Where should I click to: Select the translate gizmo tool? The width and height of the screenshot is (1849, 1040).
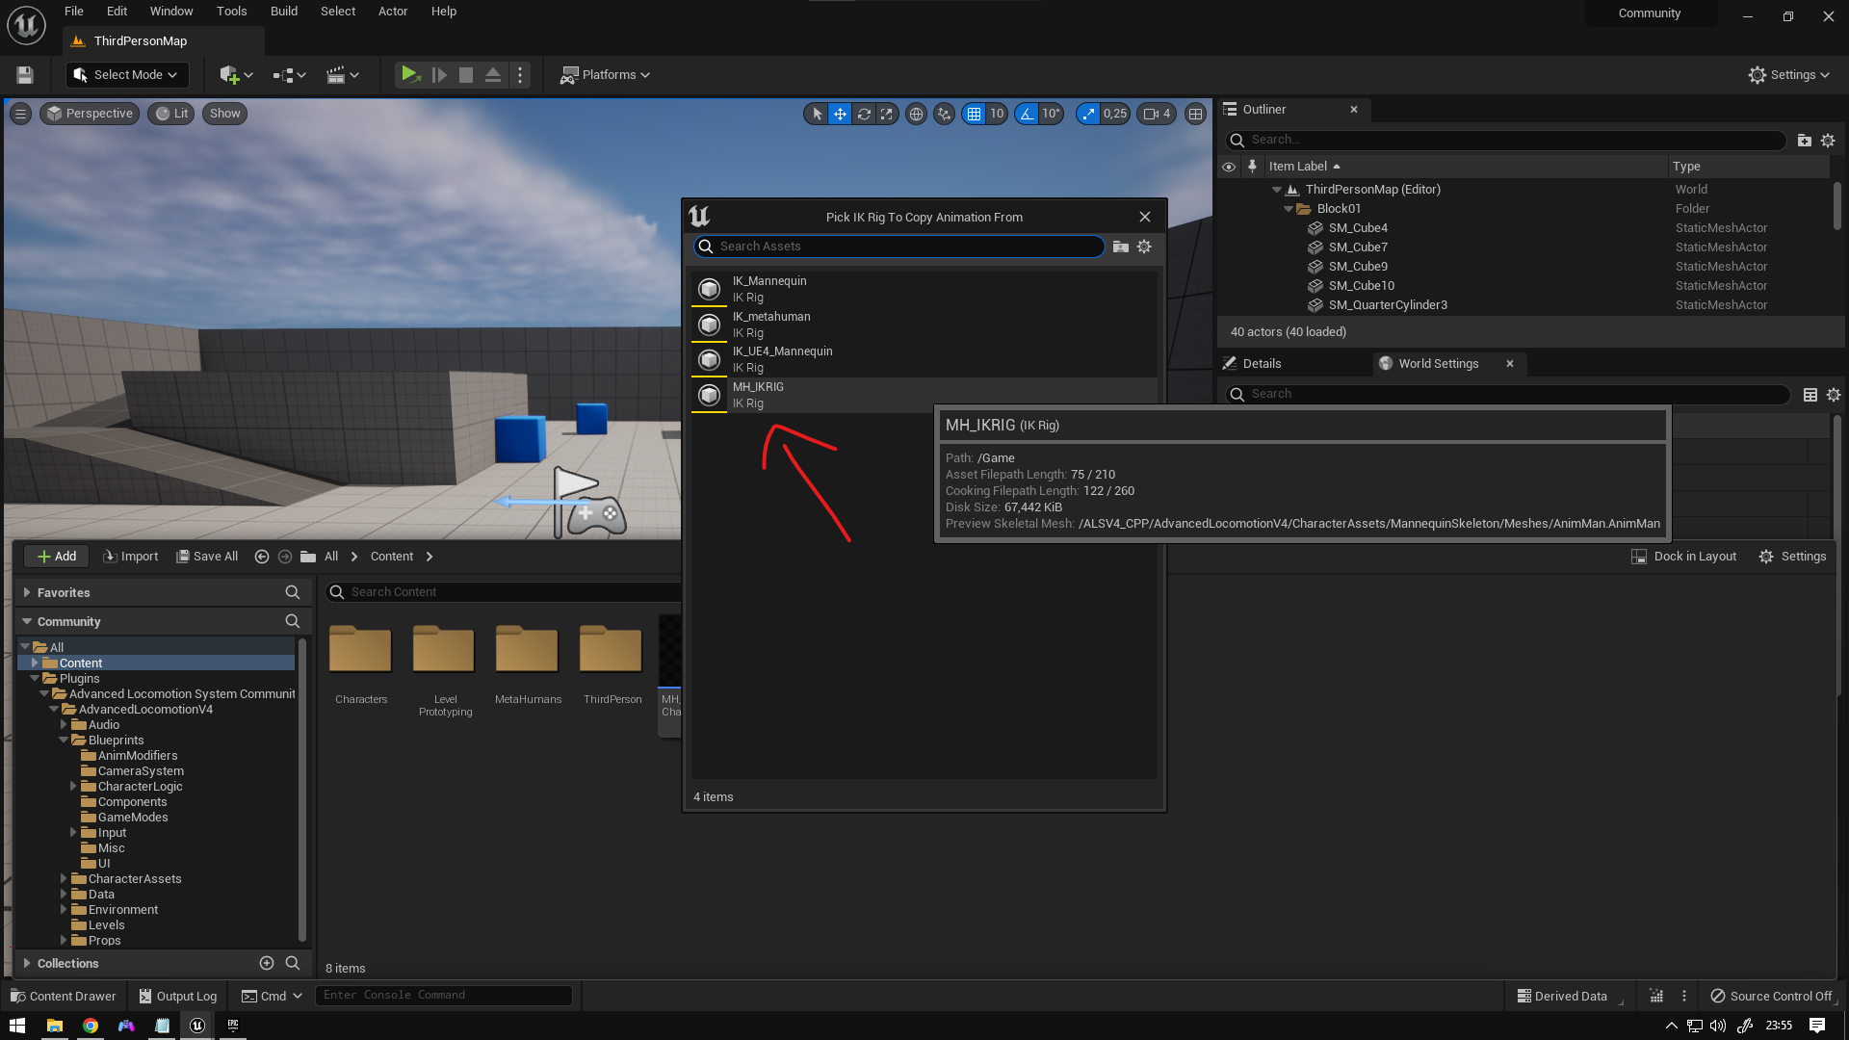point(840,114)
